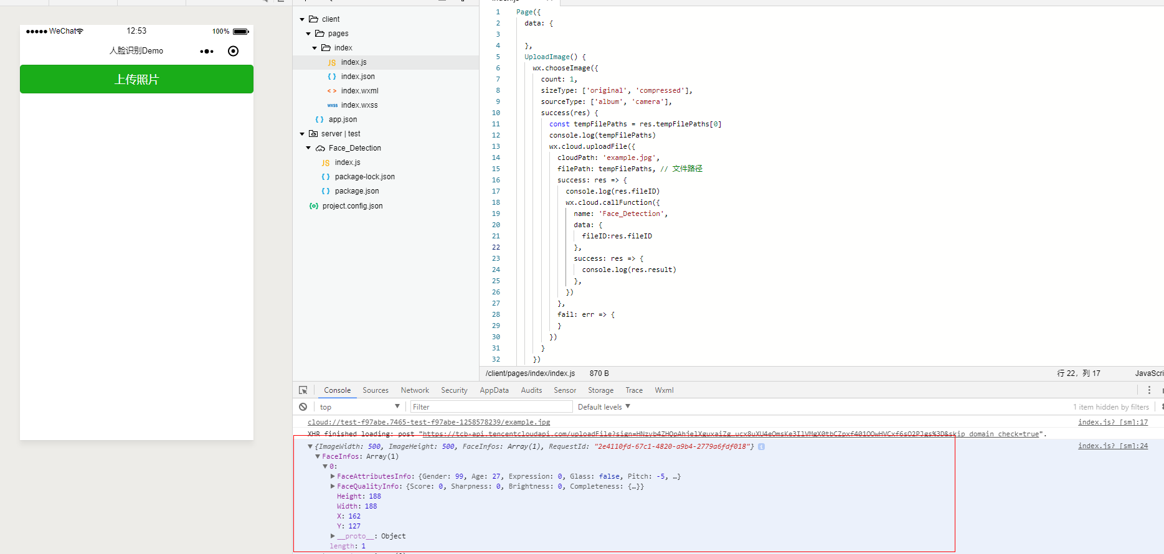Open the DevTools kebab menu
This screenshot has width=1164, height=554.
coord(1149,390)
